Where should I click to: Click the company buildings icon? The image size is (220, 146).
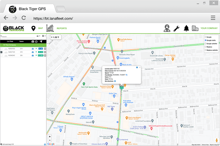[x=195, y=28]
